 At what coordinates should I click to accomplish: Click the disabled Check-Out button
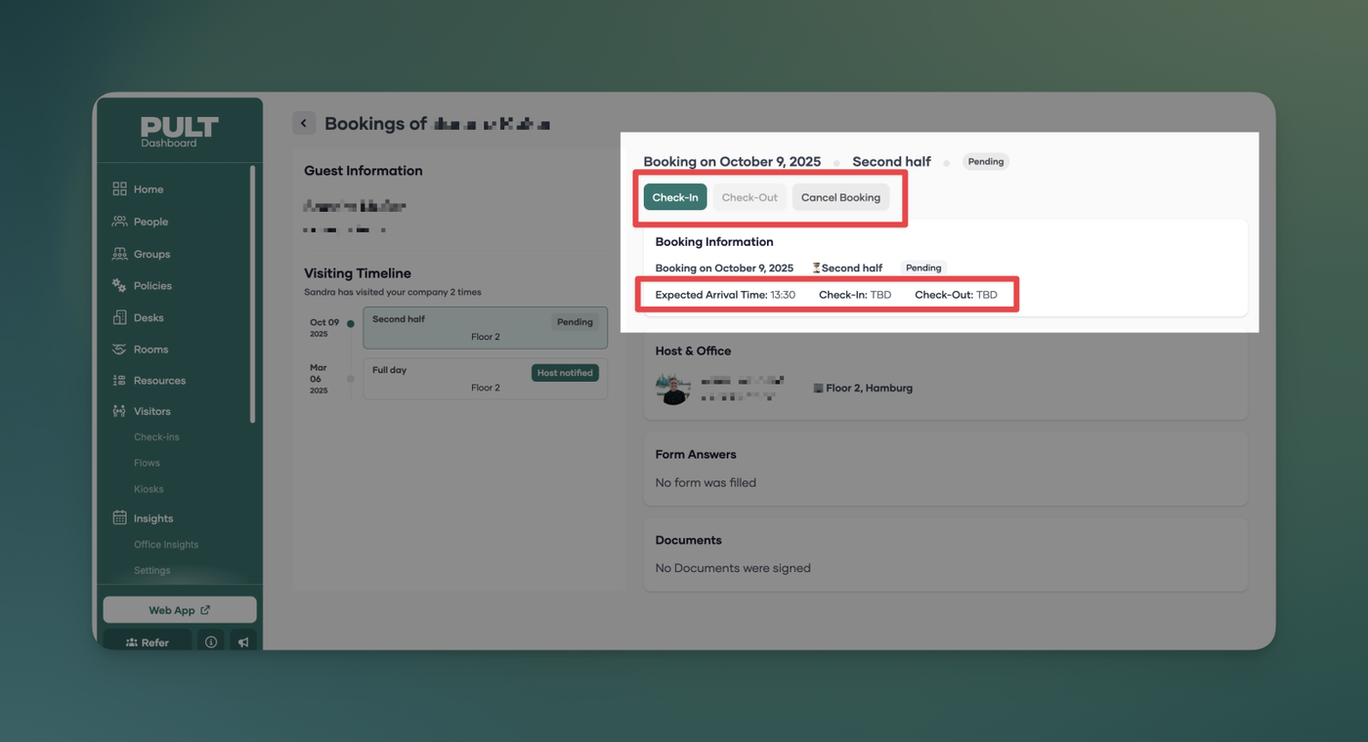pyautogui.click(x=749, y=197)
